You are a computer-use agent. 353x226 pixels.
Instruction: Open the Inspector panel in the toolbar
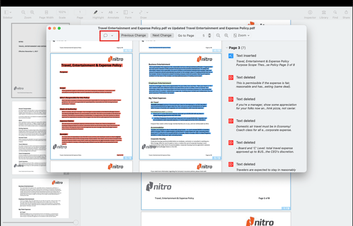[310, 14]
